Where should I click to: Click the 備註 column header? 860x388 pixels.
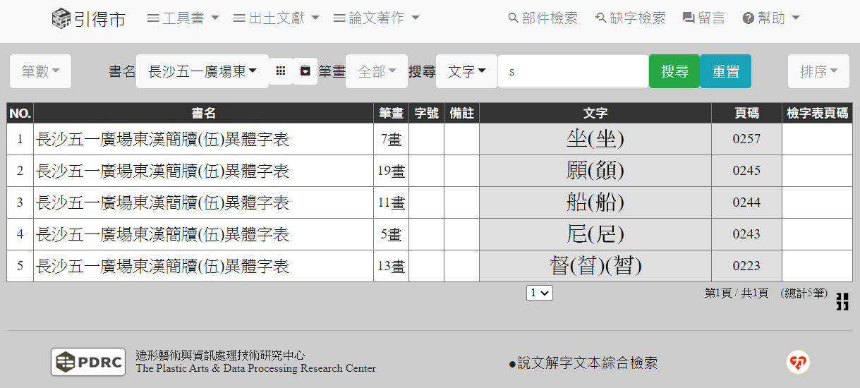[x=462, y=113]
